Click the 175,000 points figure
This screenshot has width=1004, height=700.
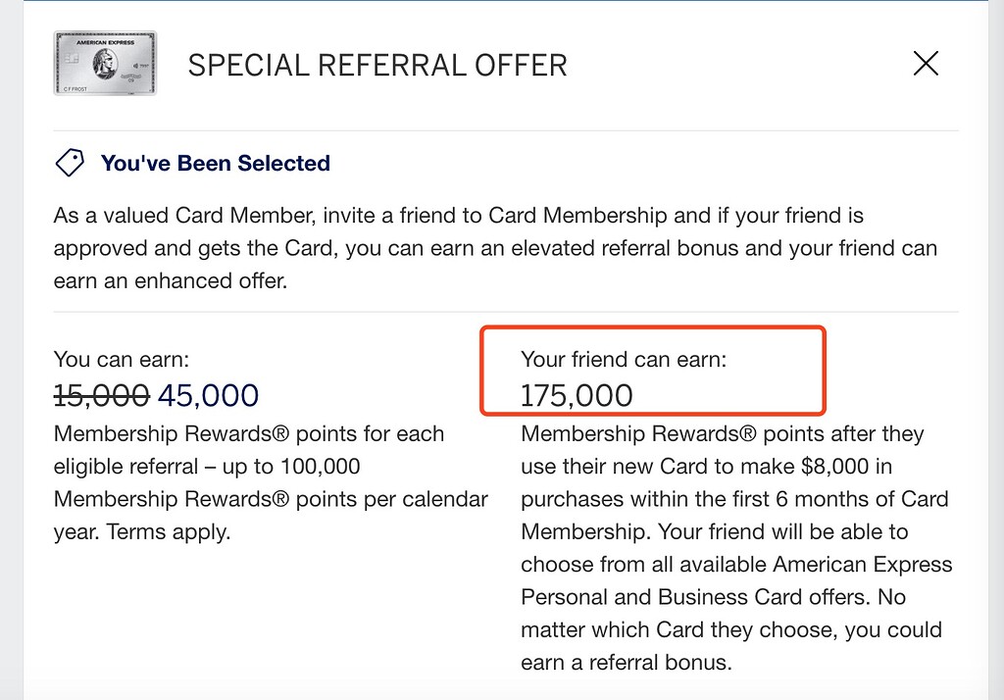click(577, 396)
